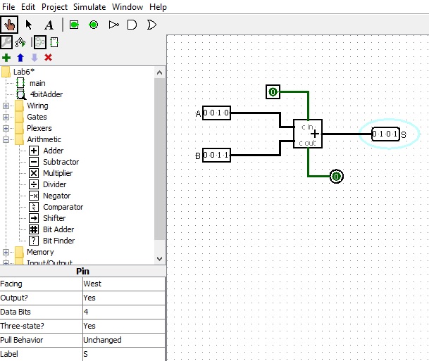The width and height of the screenshot is (429, 361).
Task: Pick the OR gate tool
Action: click(x=151, y=25)
